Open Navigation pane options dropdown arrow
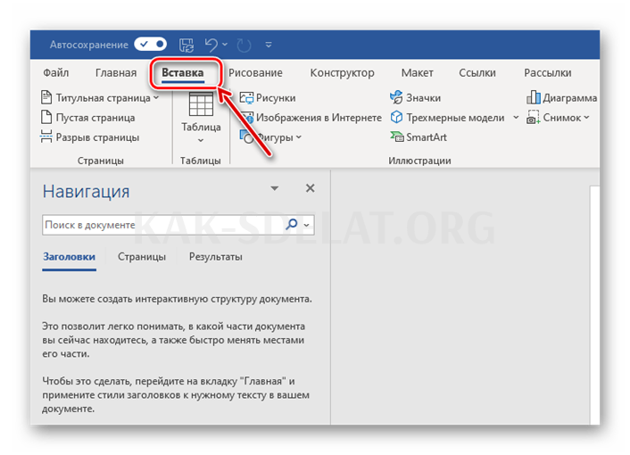Screen dimensions: 630x455 [275, 188]
